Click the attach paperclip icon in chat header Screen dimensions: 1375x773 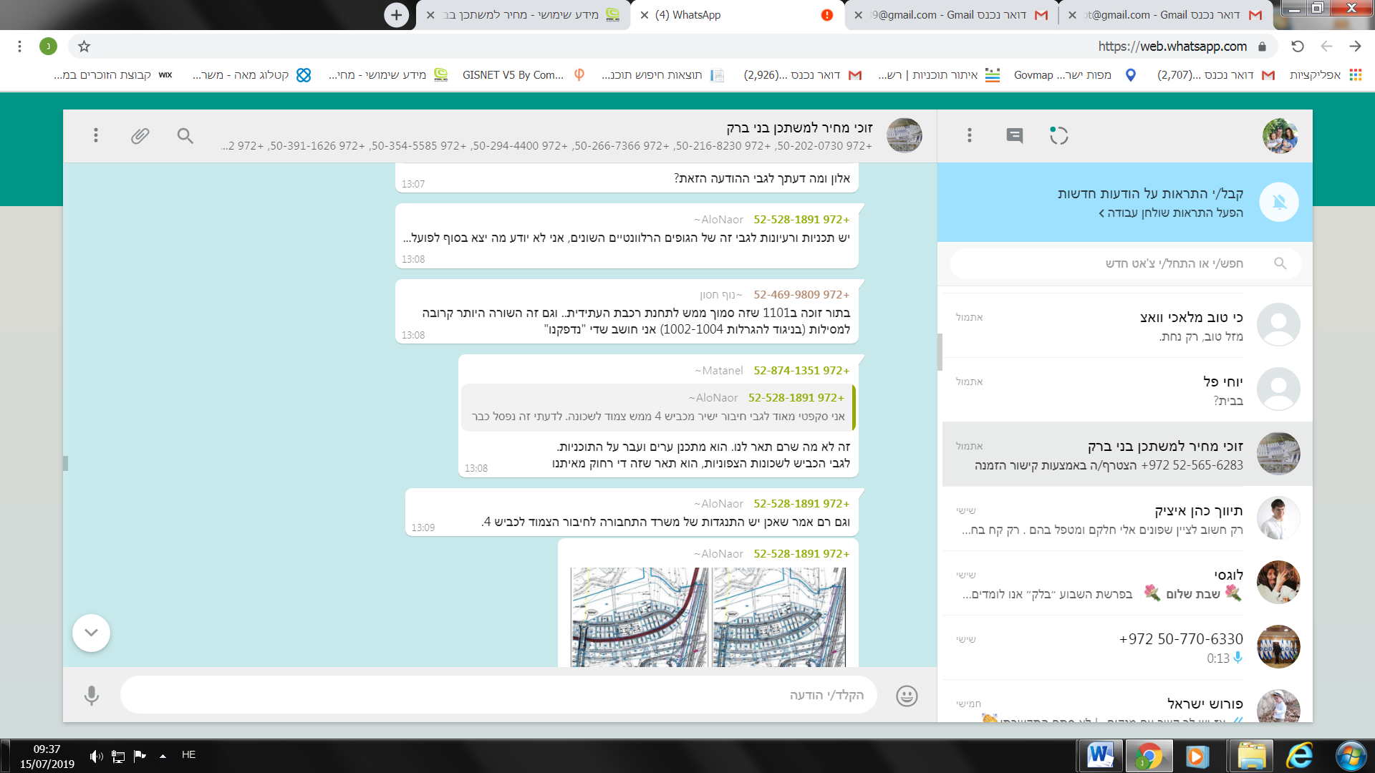(140, 135)
